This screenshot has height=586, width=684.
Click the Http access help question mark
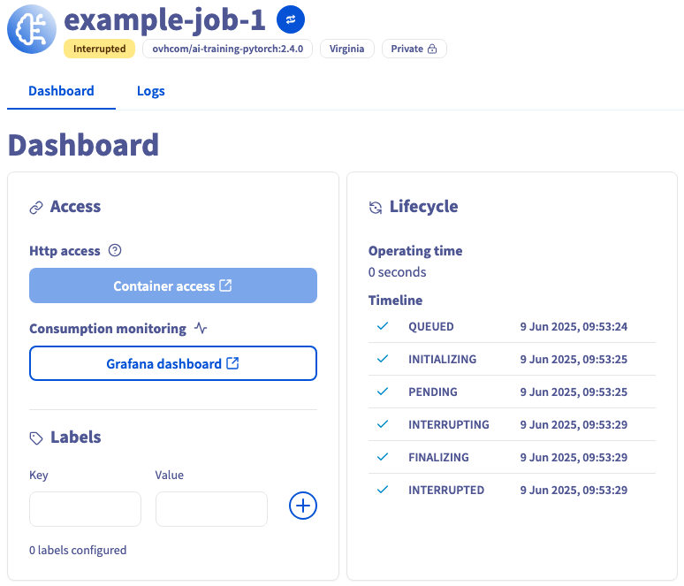(x=115, y=250)
